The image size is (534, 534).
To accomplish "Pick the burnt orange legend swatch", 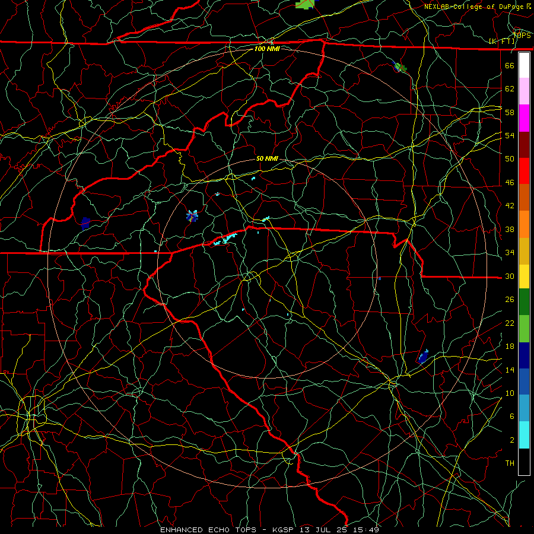I will 524,197.
